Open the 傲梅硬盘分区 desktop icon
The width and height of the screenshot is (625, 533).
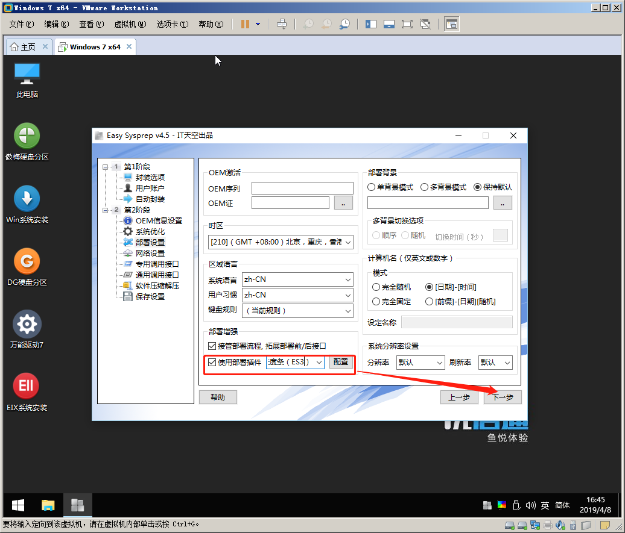point(27,142)
